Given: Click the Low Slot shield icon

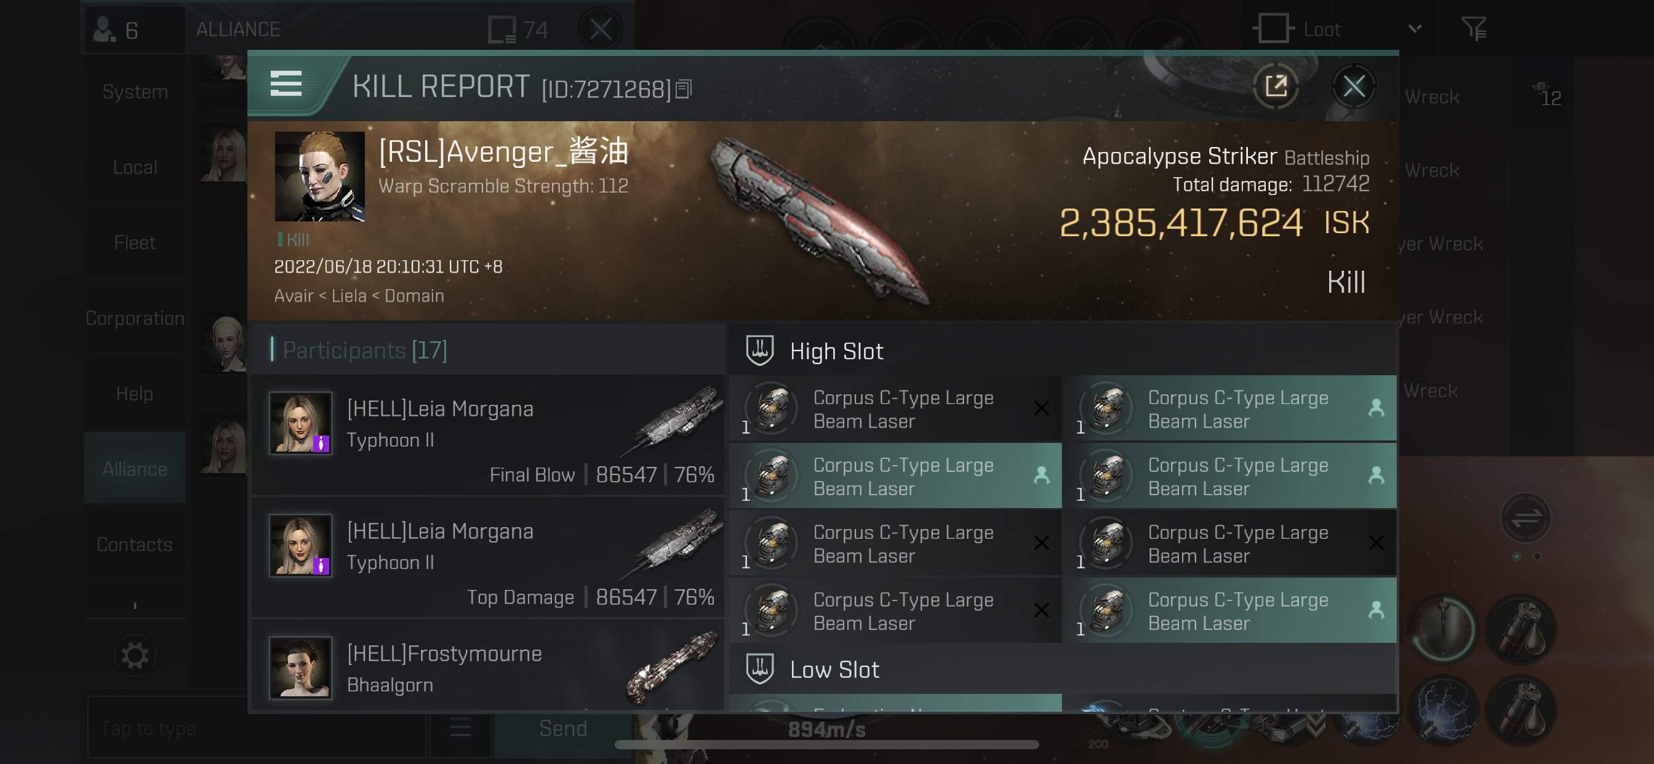Looking at the screenshot, I should click(x=759, y=669).
